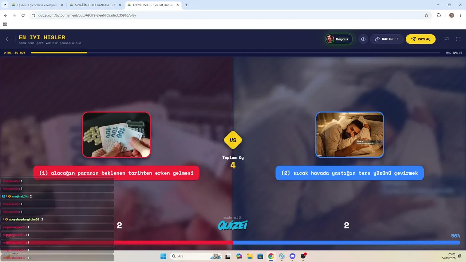Viewport: 466px width, 262px height.
Task: Click the apoyaboydangirdim58 chat message
Action: point(57,219)
